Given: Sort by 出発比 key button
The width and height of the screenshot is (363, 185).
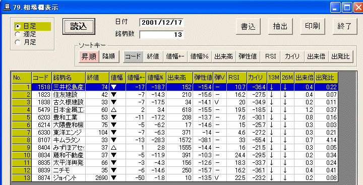Looking at the screenshot, I should pos(341,56).
